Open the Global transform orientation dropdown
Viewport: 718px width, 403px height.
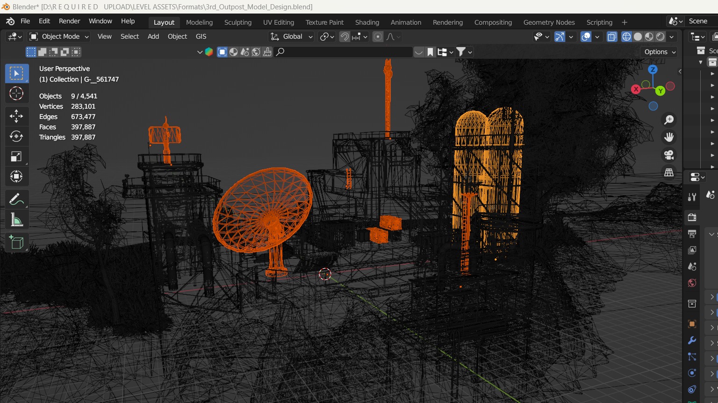pyautogui.click(x=291, y=36)
